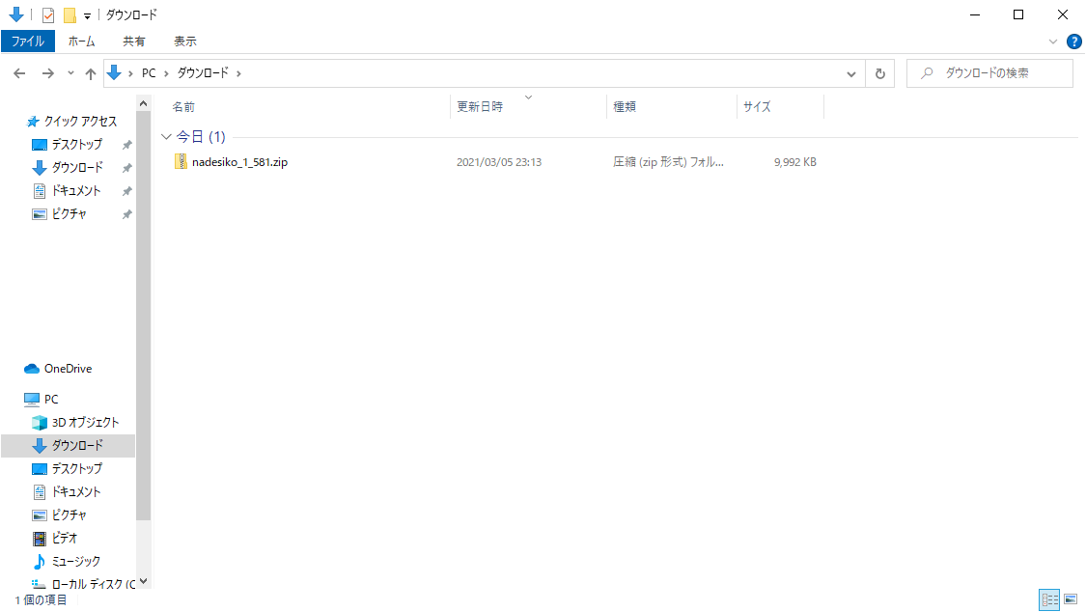Click the 9,992 KB size cell
This screenshot has height=612, width=1086.
click(x=795, y=162)
